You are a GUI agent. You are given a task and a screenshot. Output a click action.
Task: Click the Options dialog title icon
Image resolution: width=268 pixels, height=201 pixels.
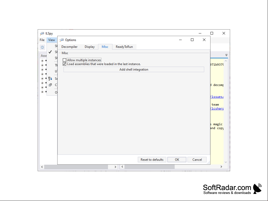[x=61, y=40]
